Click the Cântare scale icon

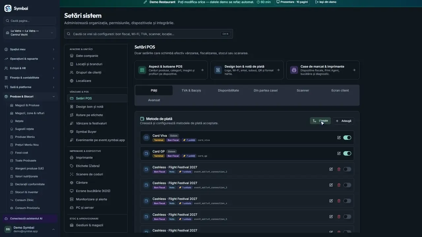point(72,183)
